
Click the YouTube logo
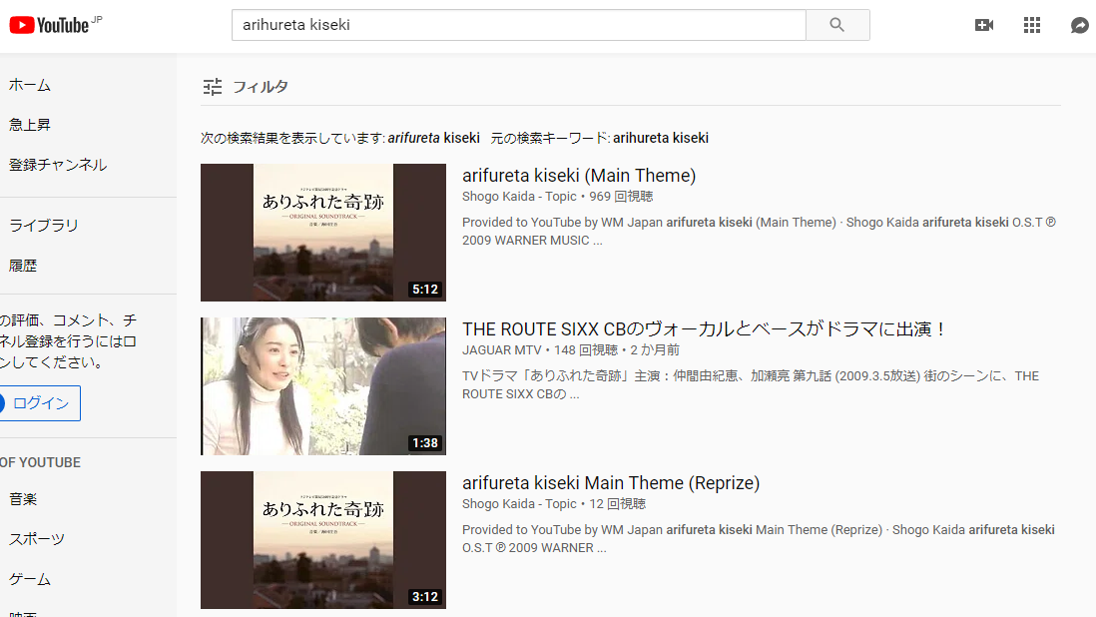point(49,25)
